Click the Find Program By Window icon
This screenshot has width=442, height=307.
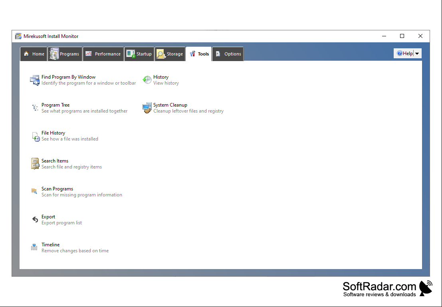pos(35,80)
